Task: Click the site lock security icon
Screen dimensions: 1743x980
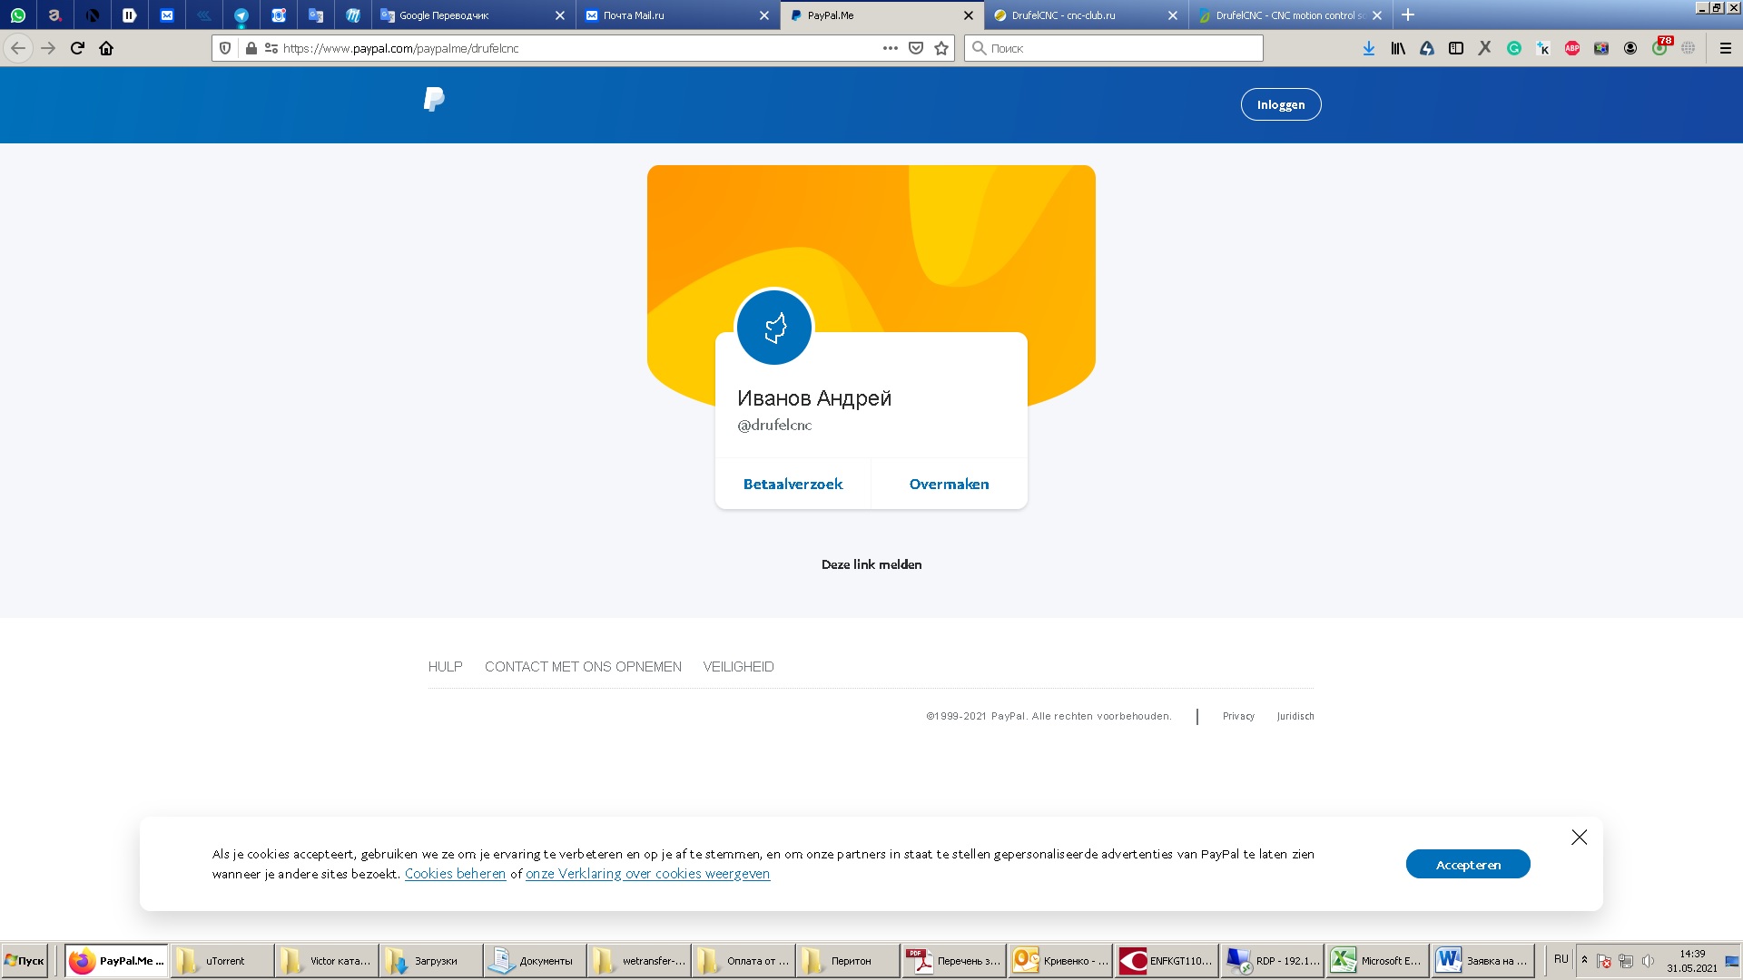Action: 251,48
